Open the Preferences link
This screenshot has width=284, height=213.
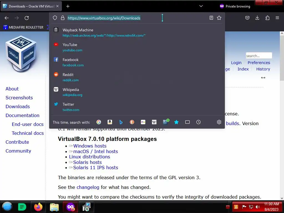259,63
